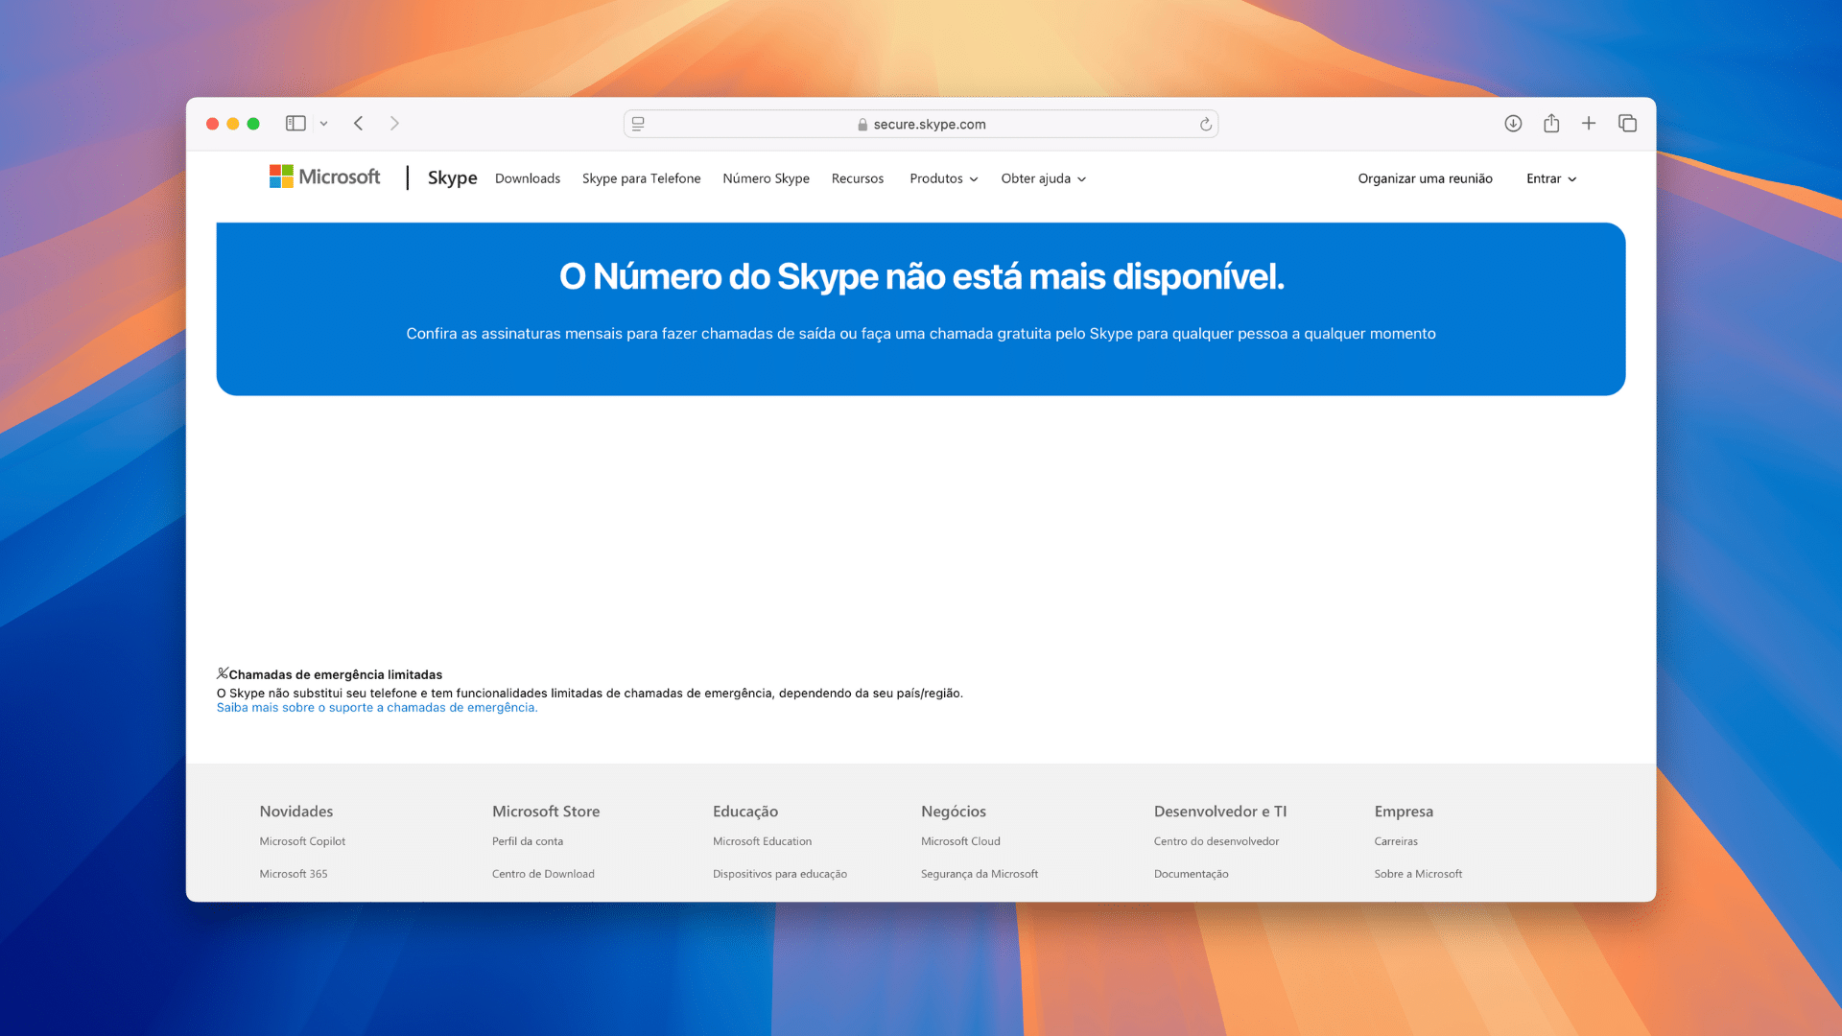Screen dimensions: 1842x1036
Task: Click the page reader icon in address bar
Action: coord(638,124)
